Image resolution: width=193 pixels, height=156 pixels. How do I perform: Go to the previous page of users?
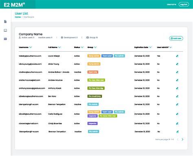click(x=178, y=139)
